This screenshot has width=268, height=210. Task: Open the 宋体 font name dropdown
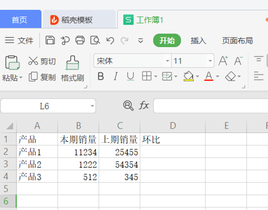coord(167,61)
